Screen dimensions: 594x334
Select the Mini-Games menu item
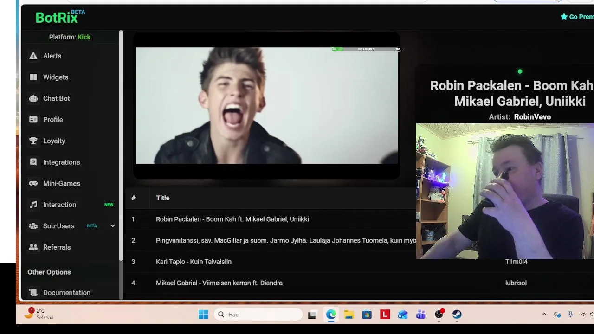[x=62, y=183]
